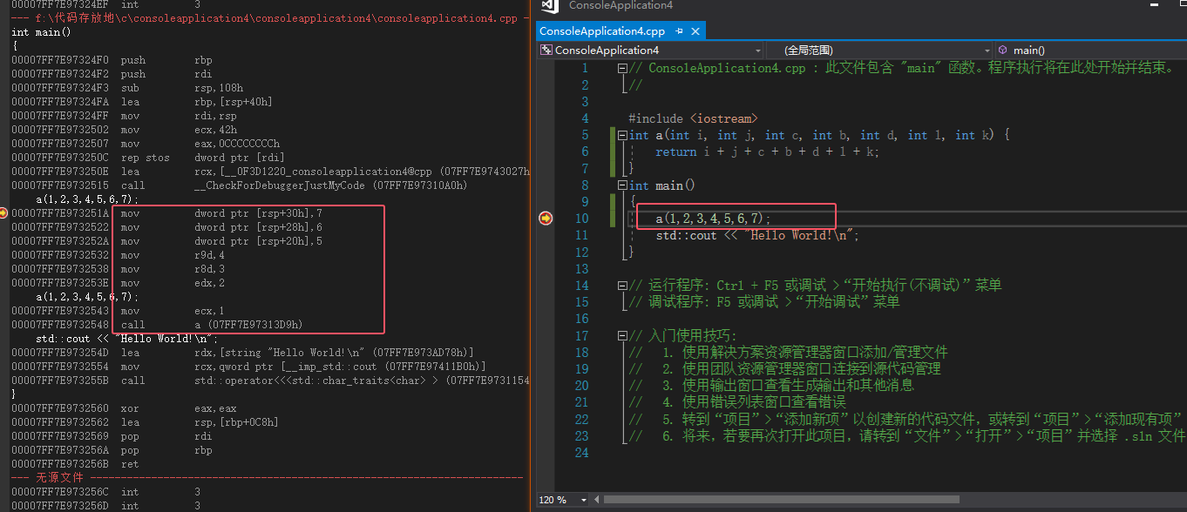Screen dimensions: 1187x512
Task: Click the horizontal scrollbar left arrow
Action: pyautogui.click(x=596, y=500)
